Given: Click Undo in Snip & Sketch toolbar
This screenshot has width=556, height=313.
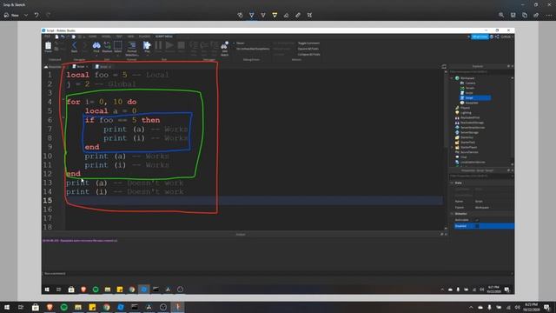Looking at the screenshot, I should [36, 15].
